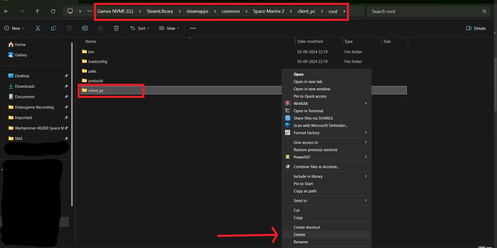Navigate to SteamLibrary in the address bar
This screenshot has height=248, width=497.
(160, 11)
